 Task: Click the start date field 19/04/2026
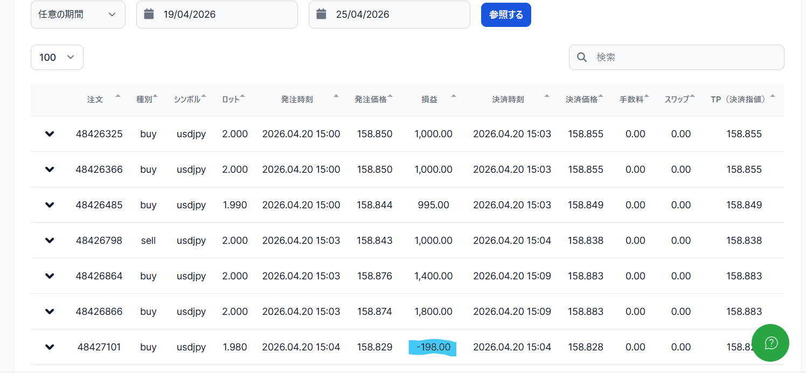click(217, 15)
